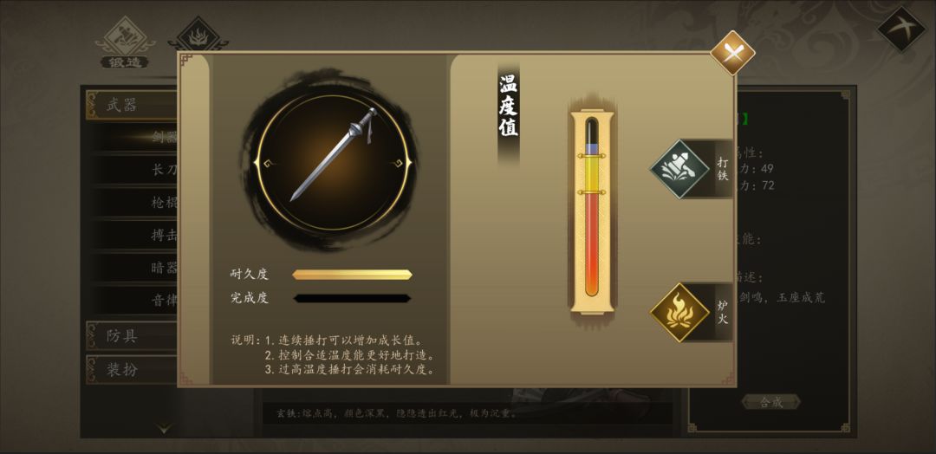
Task: Click the upper gold marker on the thermometer
Action: (x=591, y=156)
